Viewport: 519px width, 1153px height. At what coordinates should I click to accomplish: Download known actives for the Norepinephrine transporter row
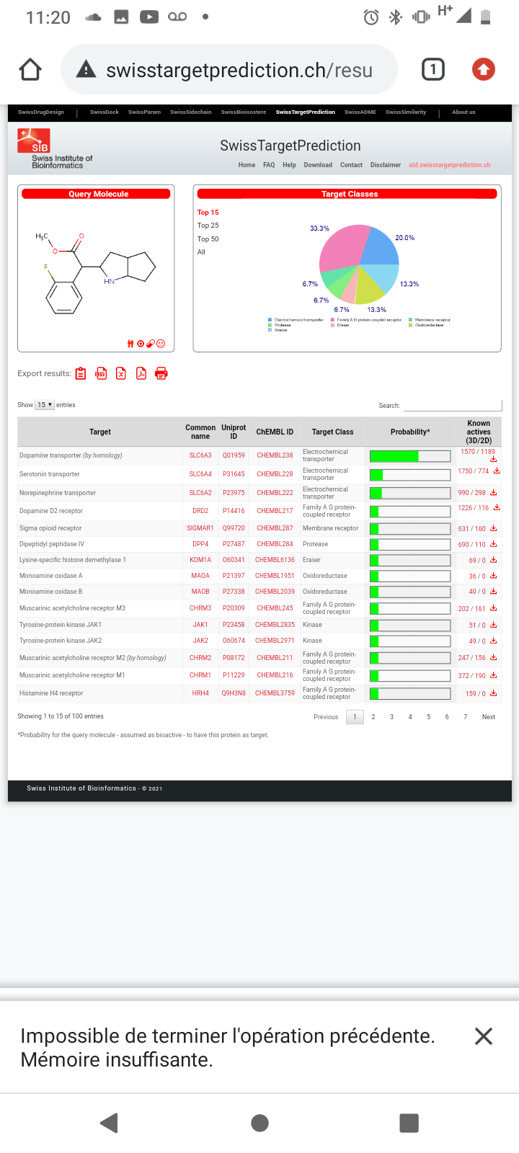[494, 493]
